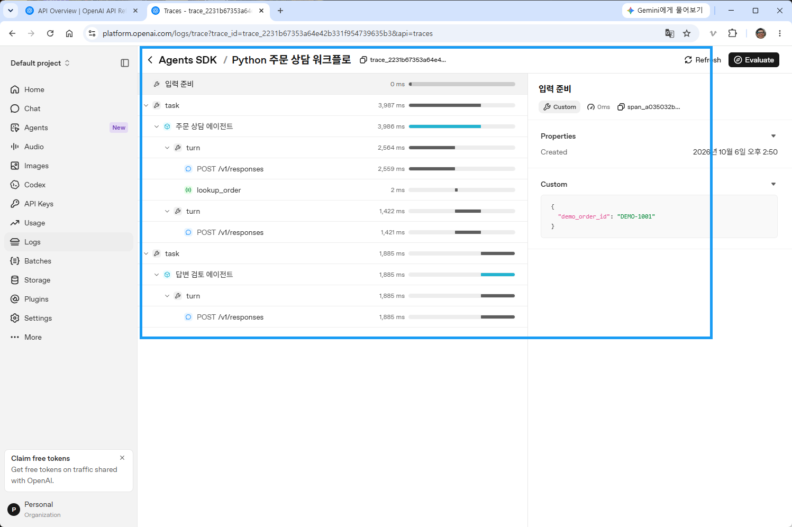The height and width of the screenshot is (527, 792).
Task: Collapse the Custom section
Action: pyautogui.click(x=773, y=184)
